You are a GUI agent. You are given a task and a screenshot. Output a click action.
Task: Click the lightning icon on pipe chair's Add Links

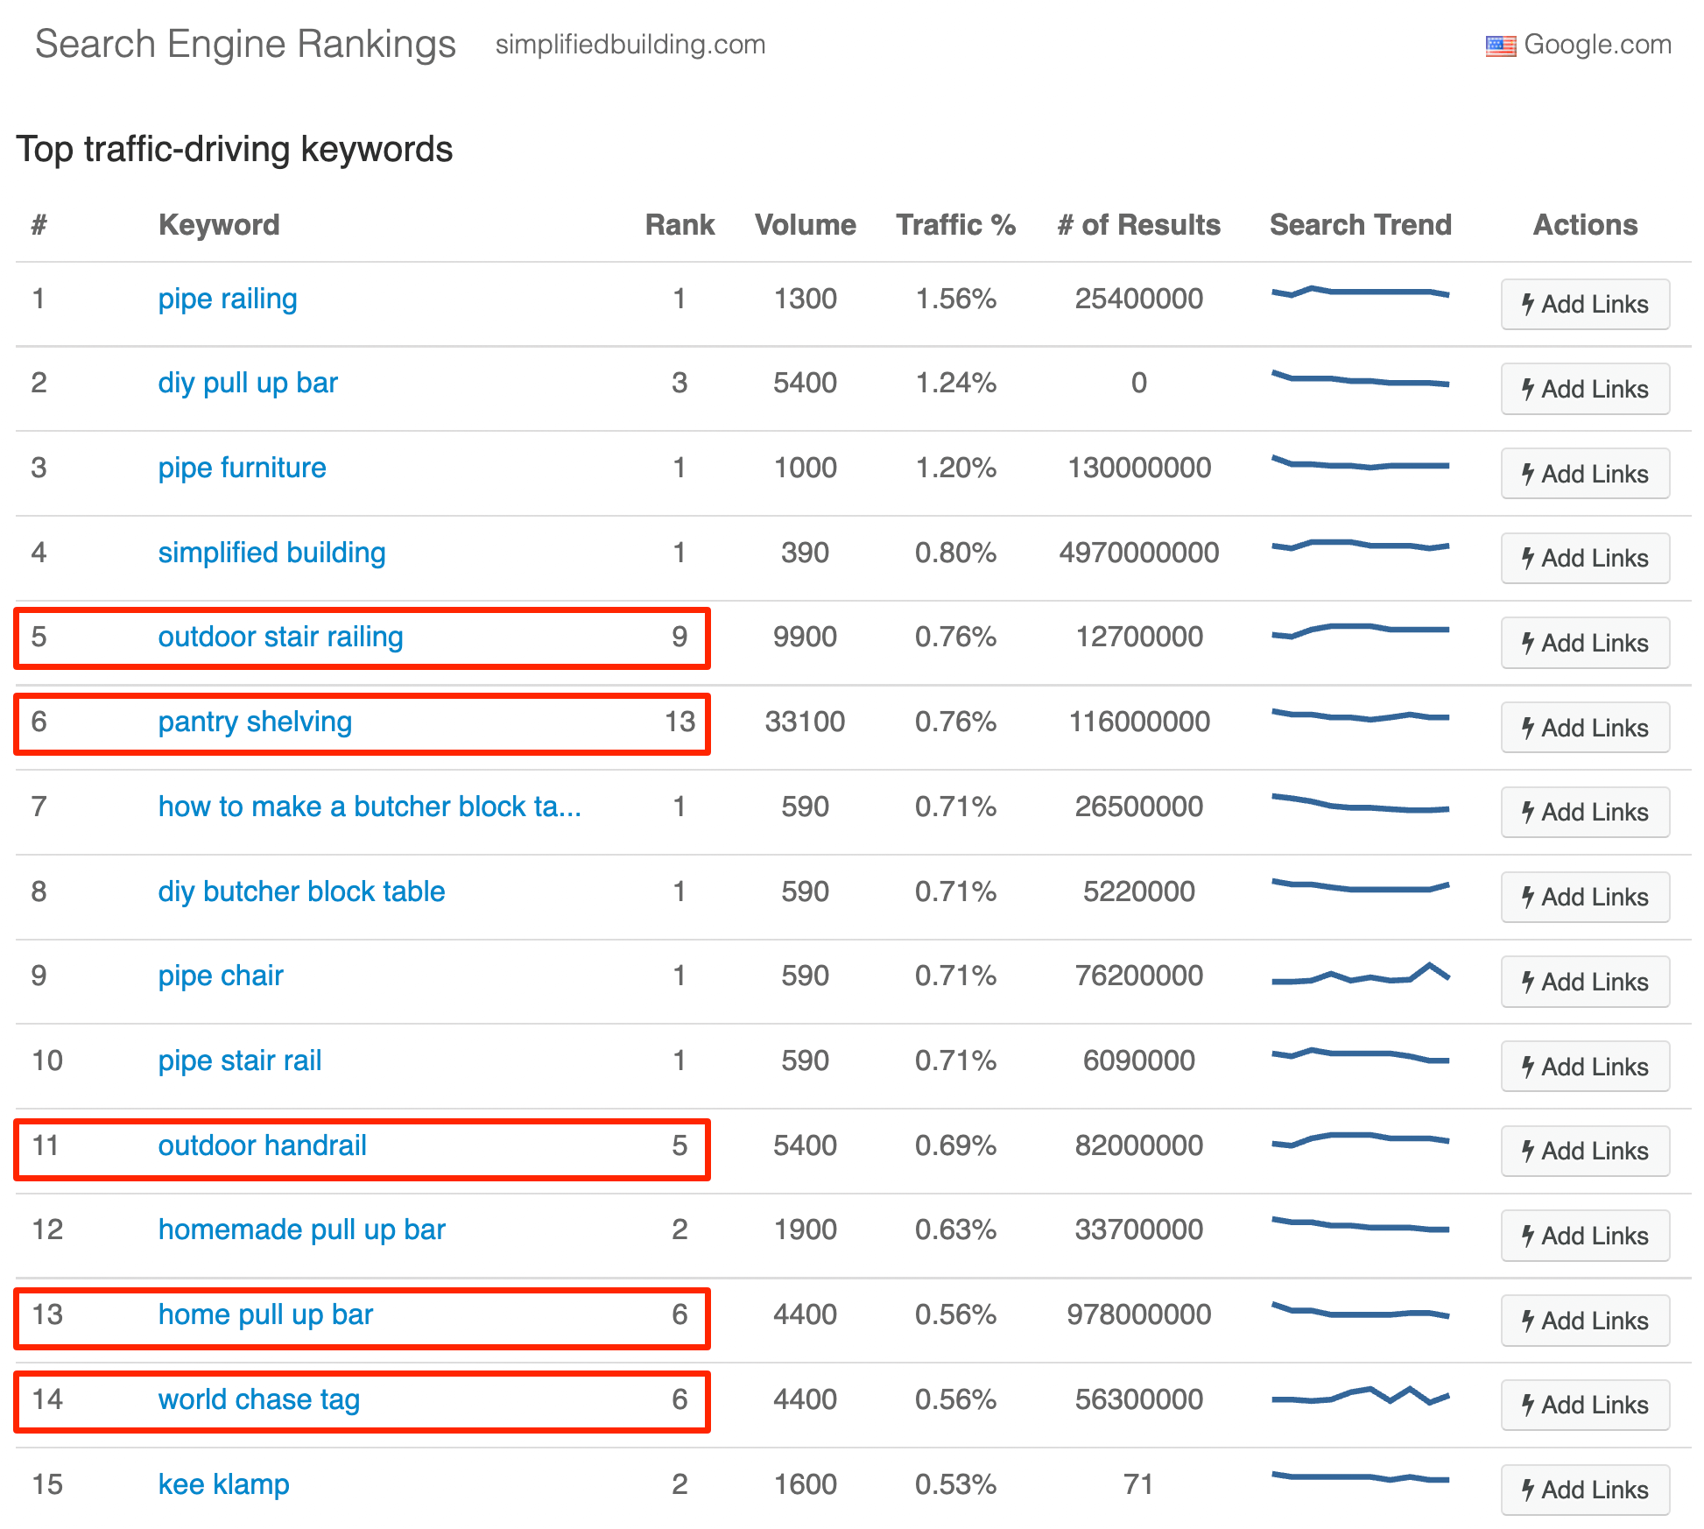tap(1529, 982)
